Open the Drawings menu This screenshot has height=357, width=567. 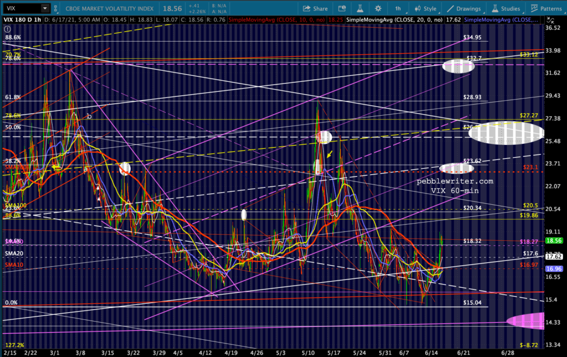464,8
